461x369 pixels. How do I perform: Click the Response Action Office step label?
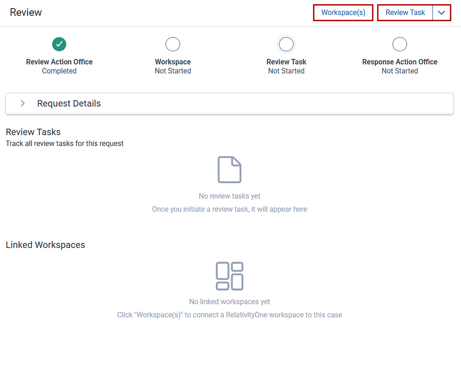tap(400, 62)
